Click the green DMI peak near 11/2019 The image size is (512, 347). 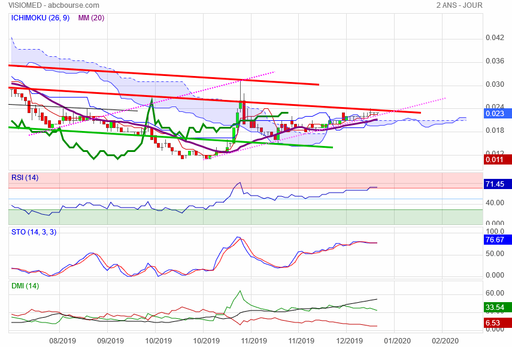(240, 291)
